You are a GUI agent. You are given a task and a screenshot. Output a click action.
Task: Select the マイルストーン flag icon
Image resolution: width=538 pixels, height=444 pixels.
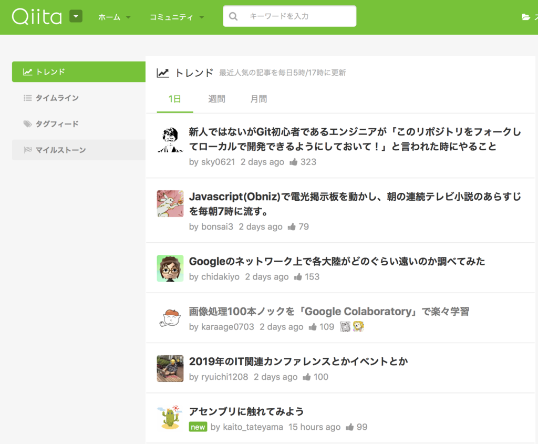(27, 150)
